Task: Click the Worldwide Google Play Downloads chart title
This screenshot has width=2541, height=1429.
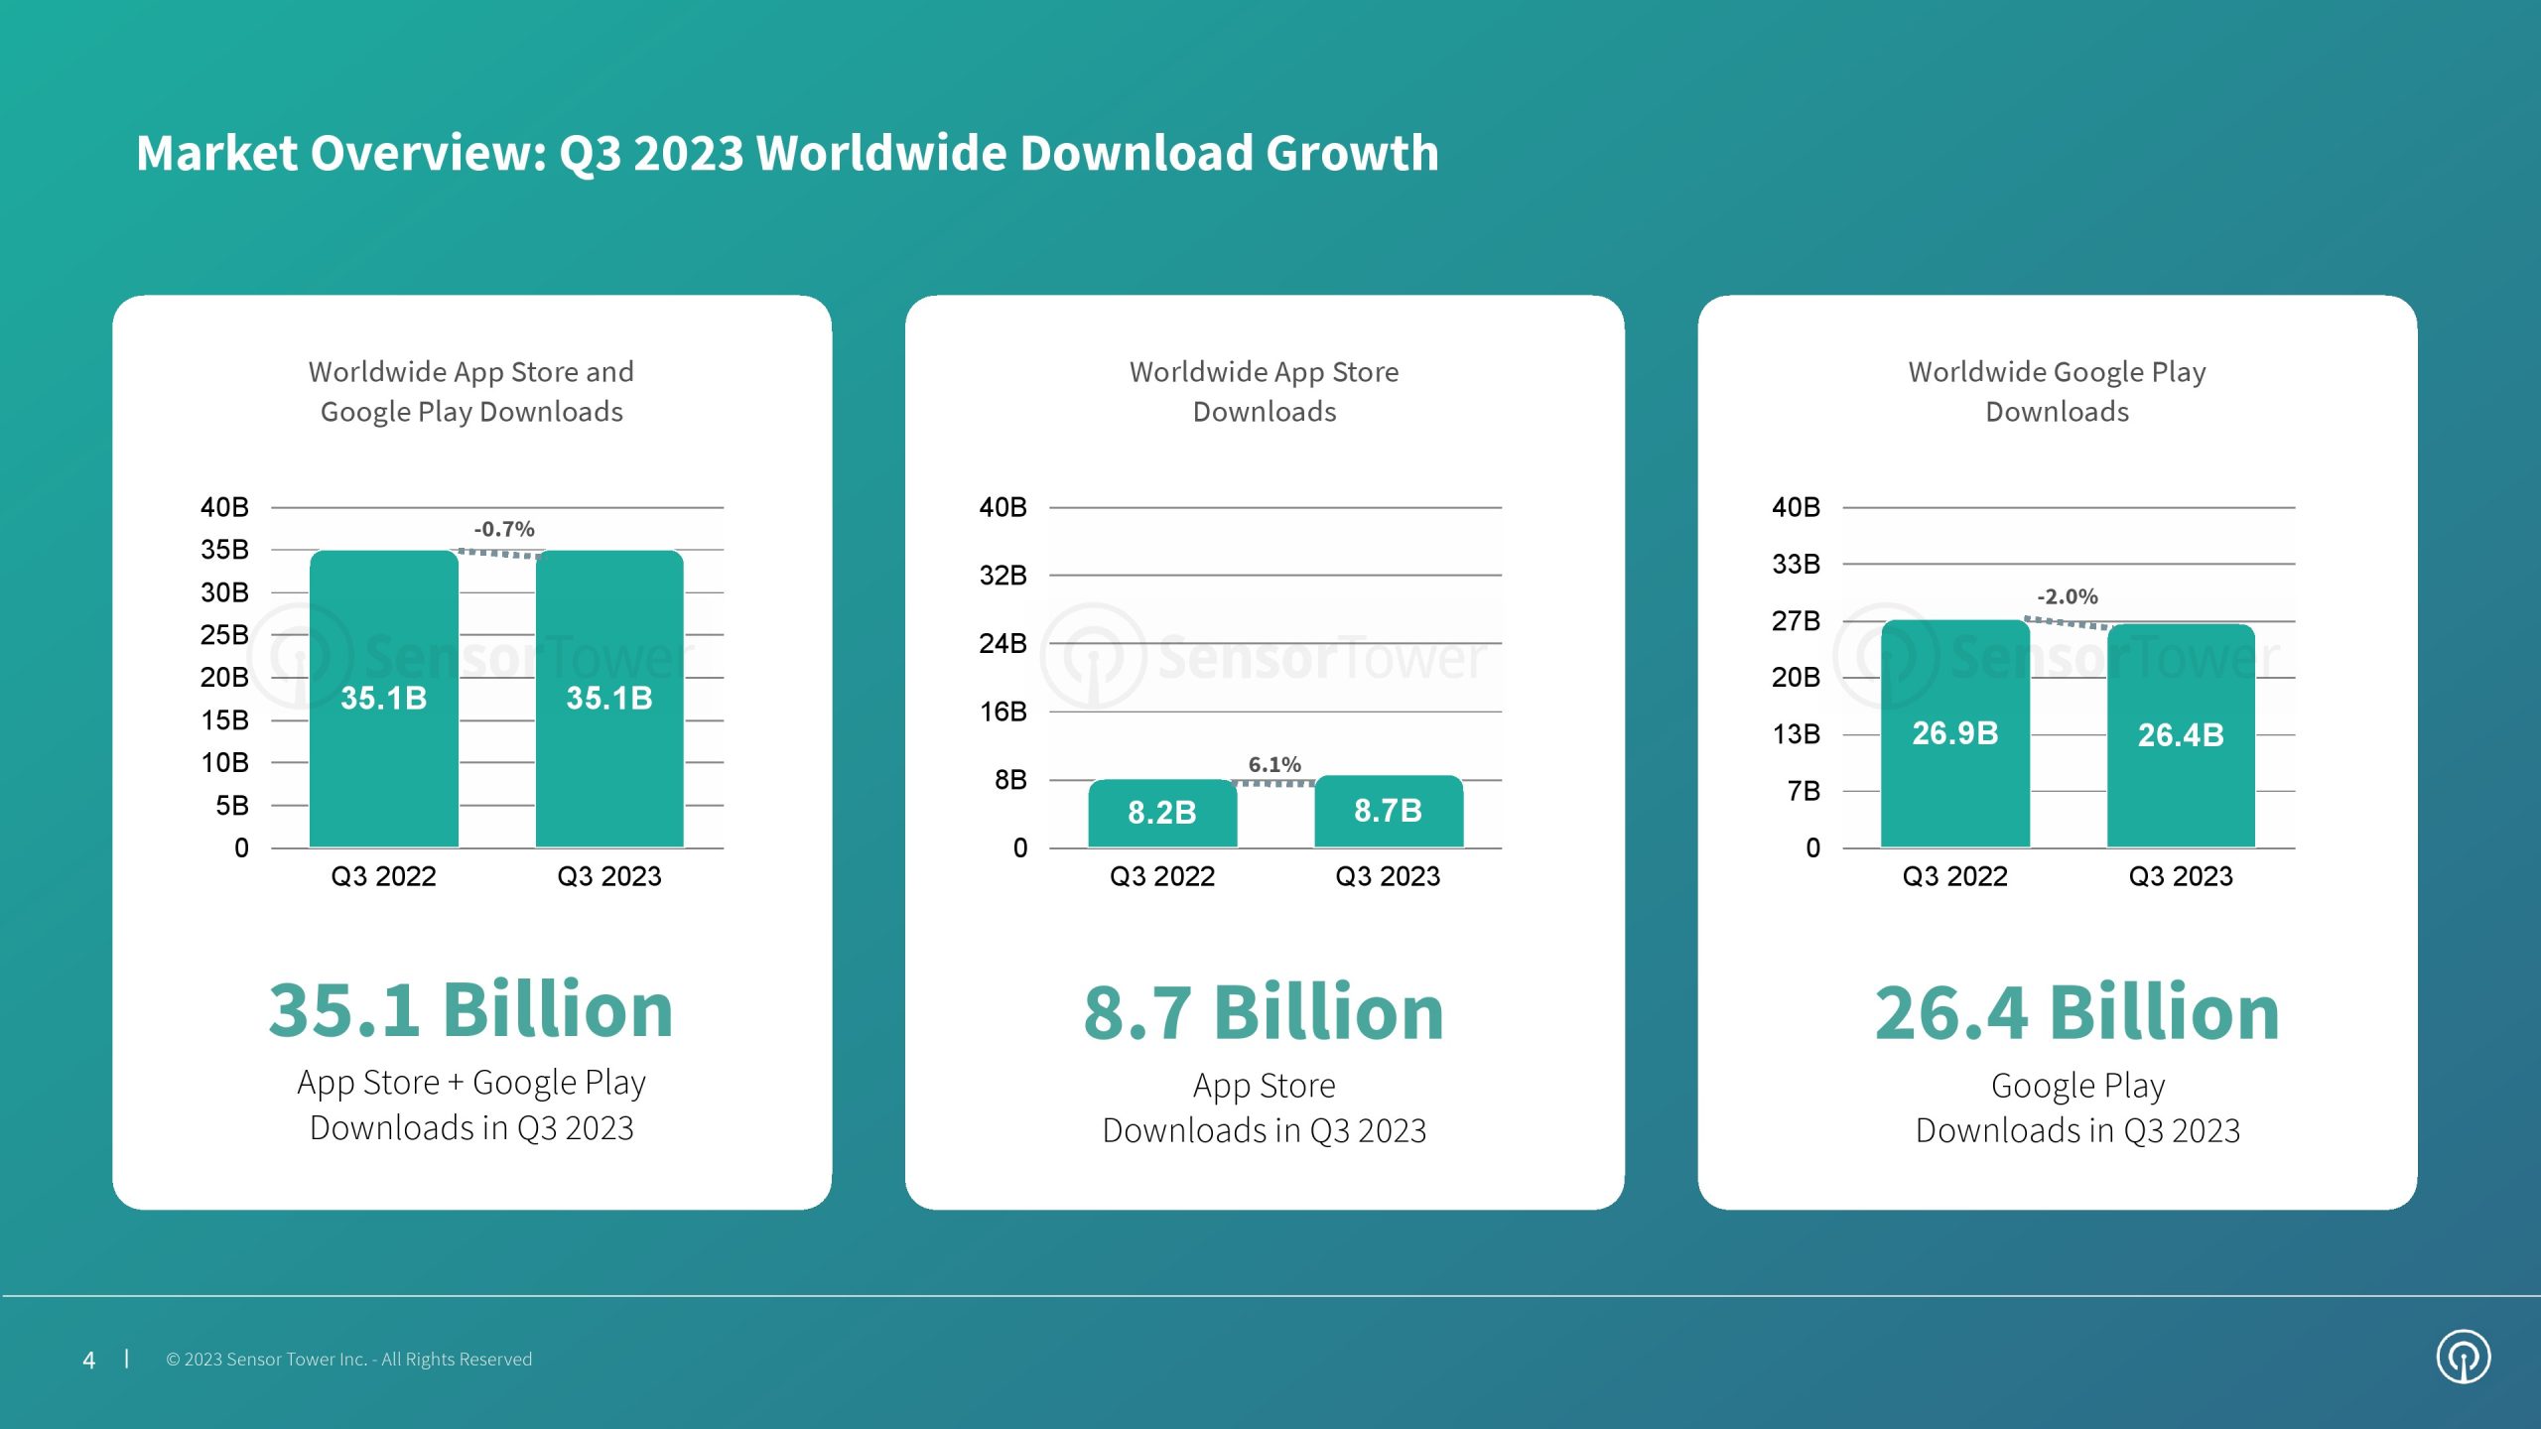Action: 2057,391
